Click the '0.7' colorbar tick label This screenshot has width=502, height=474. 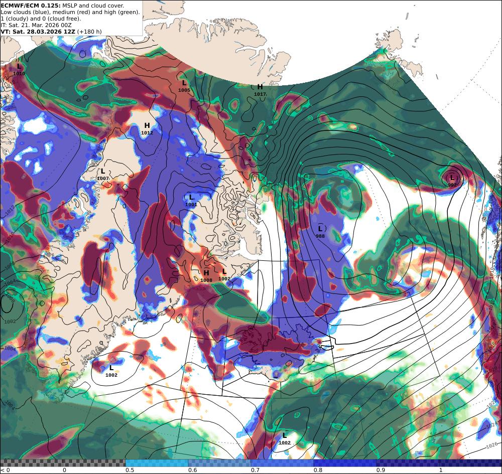coord(255,470)
